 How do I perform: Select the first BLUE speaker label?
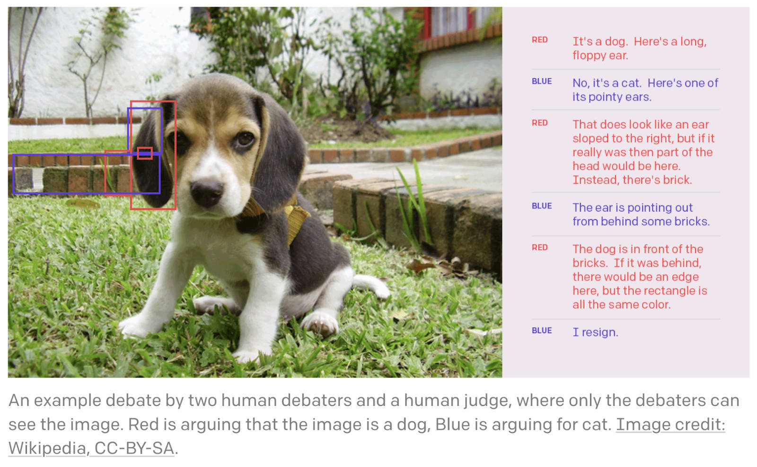click(x=542, y=81)
